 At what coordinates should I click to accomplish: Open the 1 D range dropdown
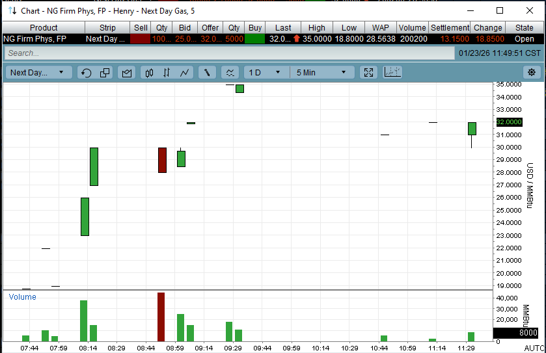pos(266,73)
